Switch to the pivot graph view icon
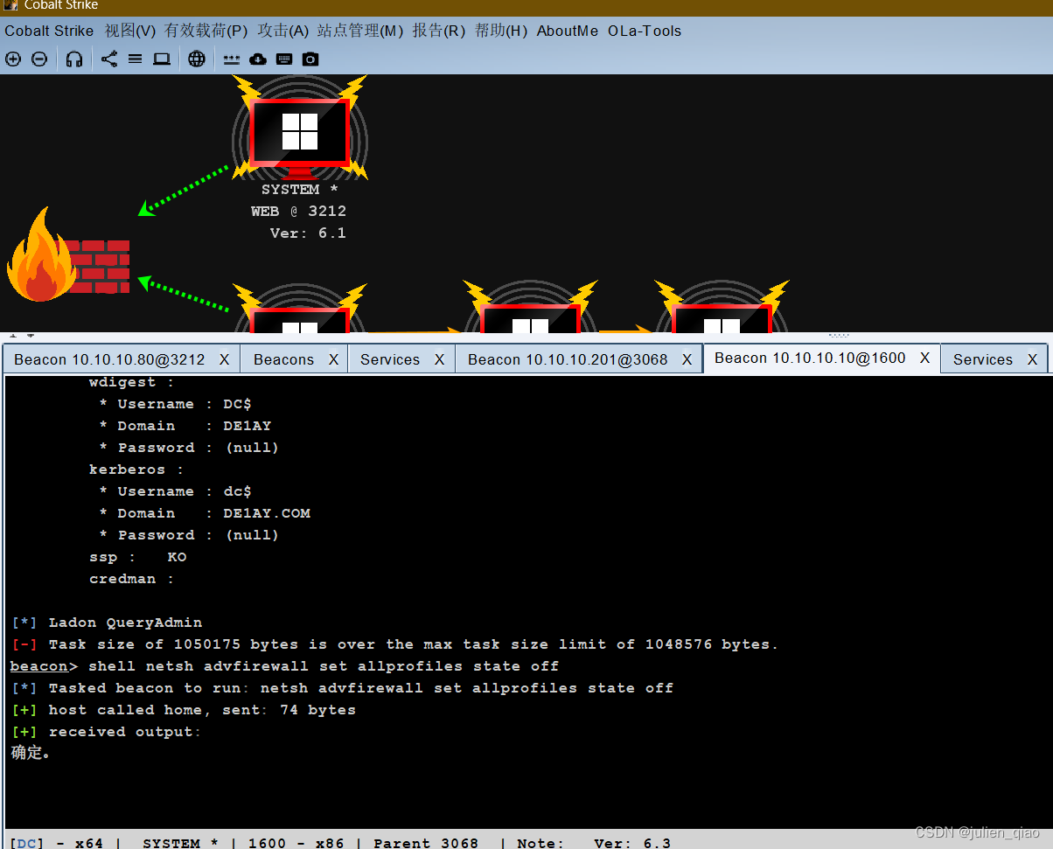1053x849 pixels. [108, 59]
